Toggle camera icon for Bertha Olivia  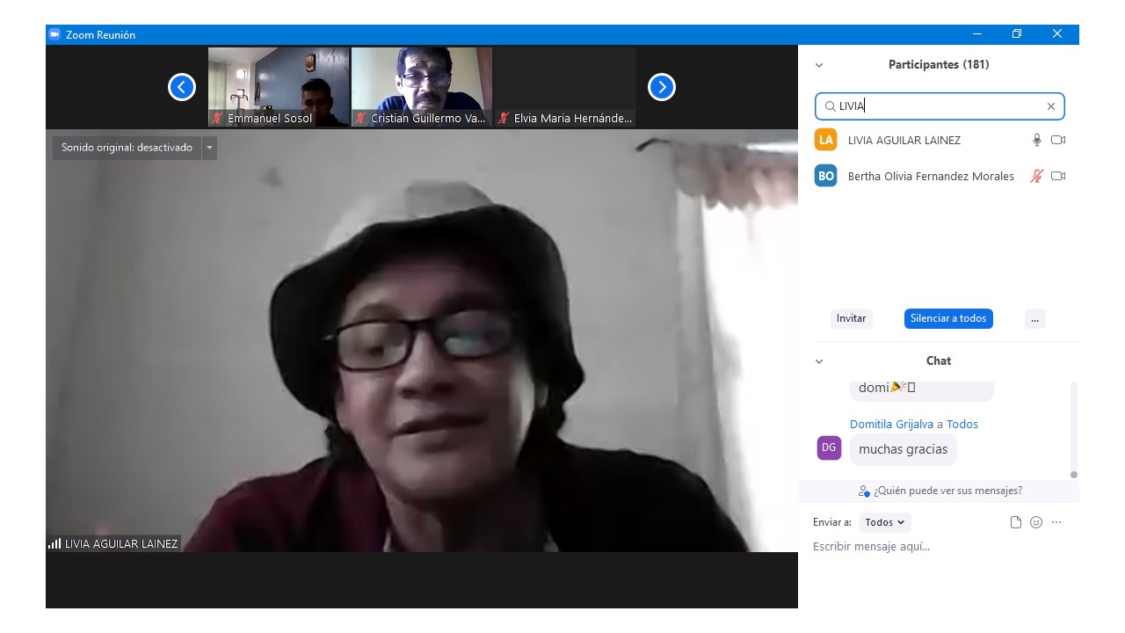(x=1058, y=176)
